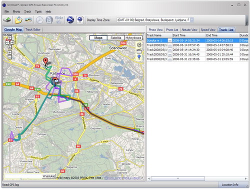250x190 pixels.
Task: Click the KML export file icon
Action: [80, 20]
